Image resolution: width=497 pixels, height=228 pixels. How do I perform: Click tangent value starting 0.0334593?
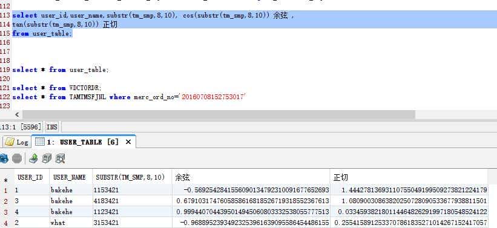coord(409,212)
